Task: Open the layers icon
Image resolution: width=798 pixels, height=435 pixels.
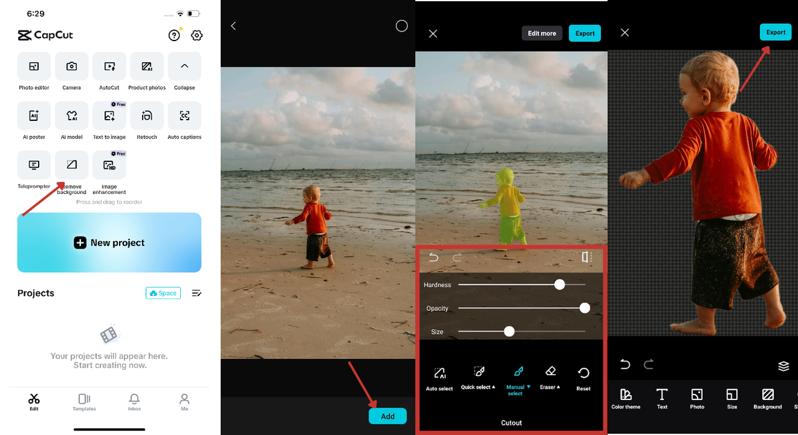Action: (784, 366)
